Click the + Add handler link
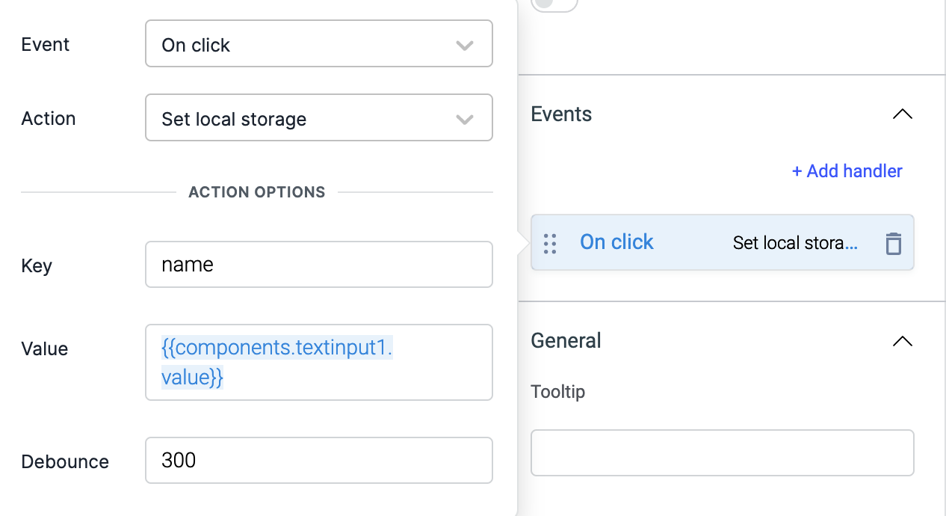 tap(847, 171)
